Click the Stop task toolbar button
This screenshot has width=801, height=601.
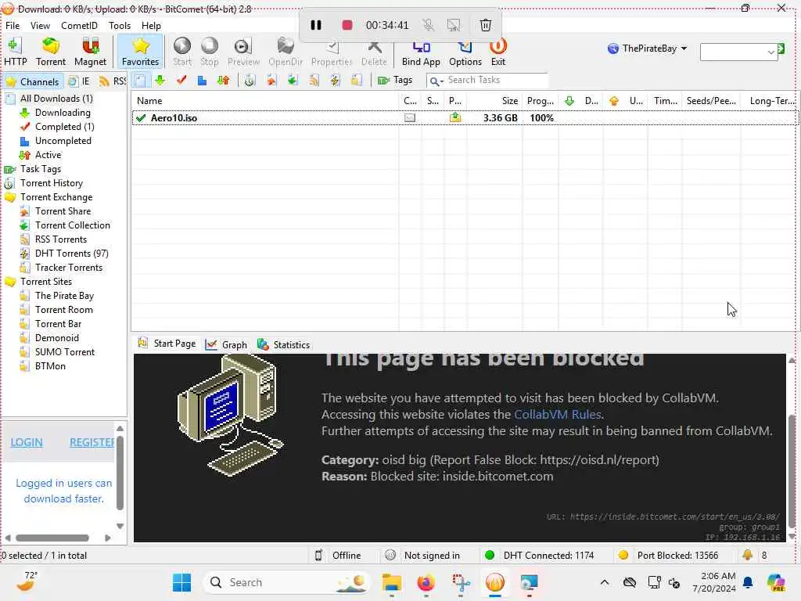210,52
